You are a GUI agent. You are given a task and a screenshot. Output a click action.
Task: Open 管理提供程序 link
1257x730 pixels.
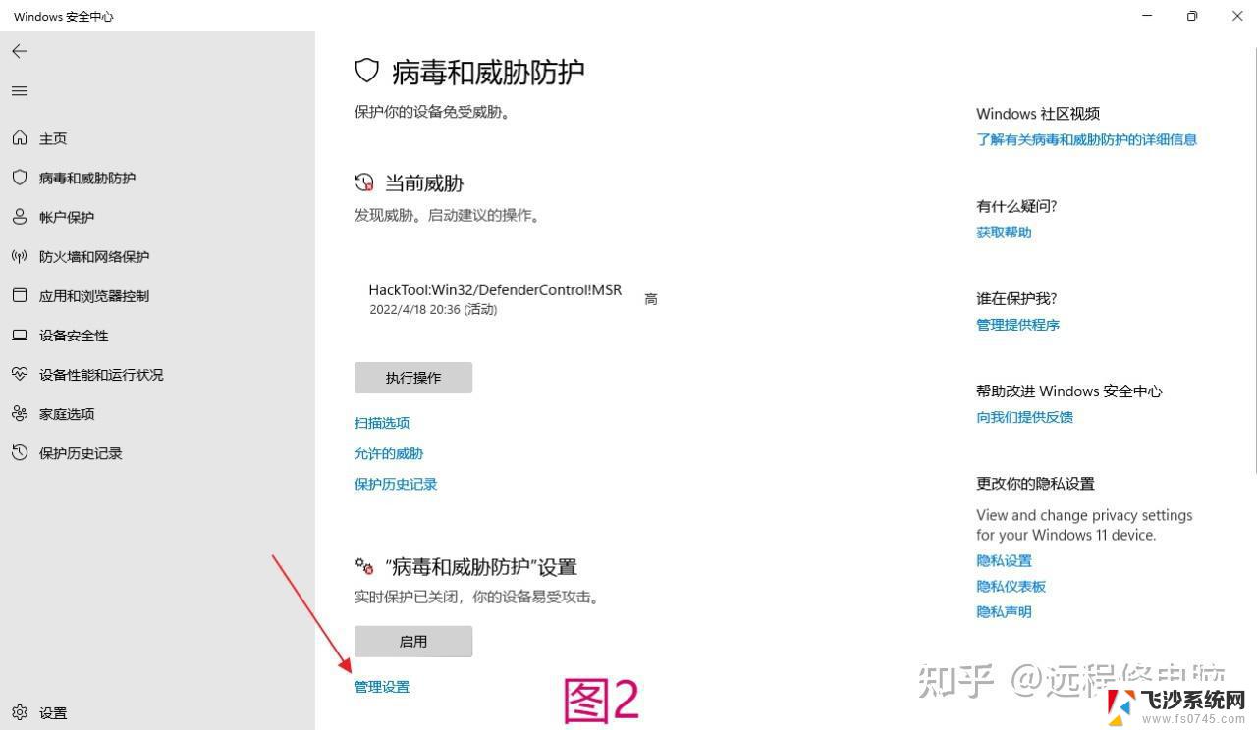1017,325
